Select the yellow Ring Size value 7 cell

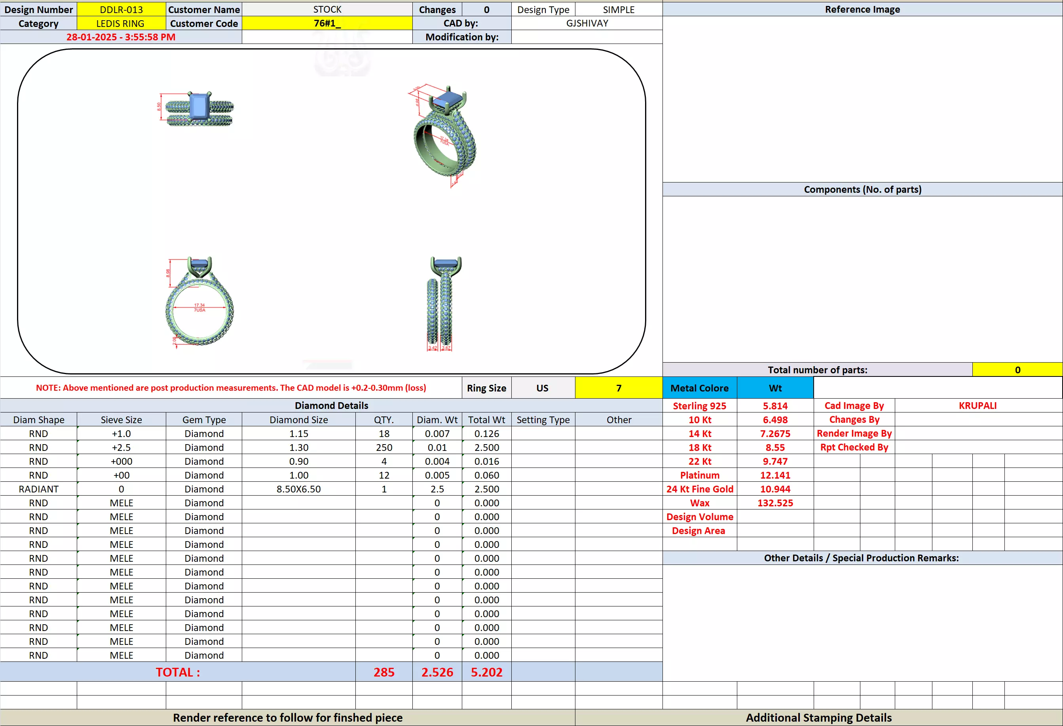tap(619, 388)
